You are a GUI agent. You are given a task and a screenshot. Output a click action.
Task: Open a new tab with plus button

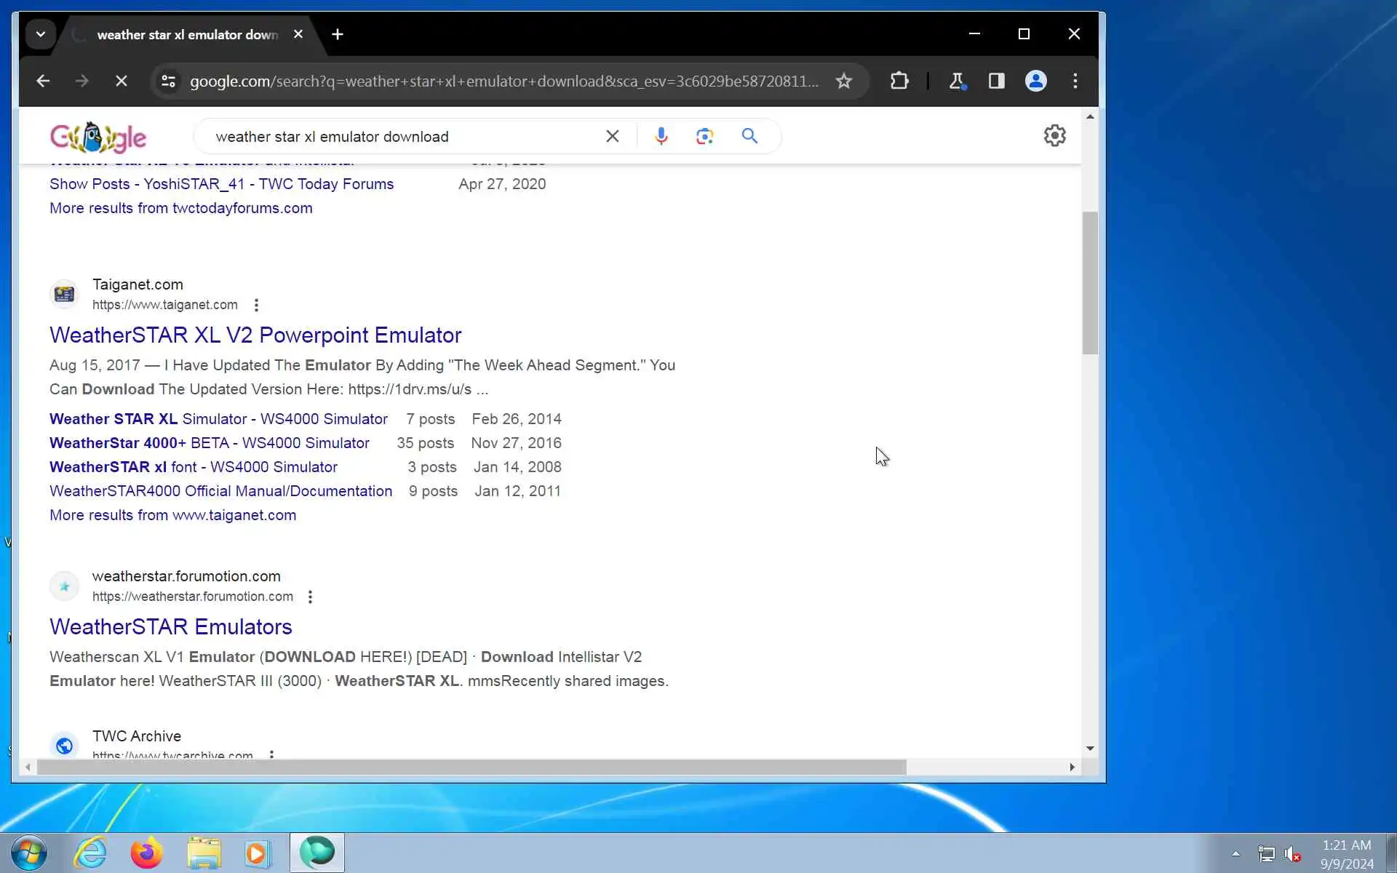337,34
